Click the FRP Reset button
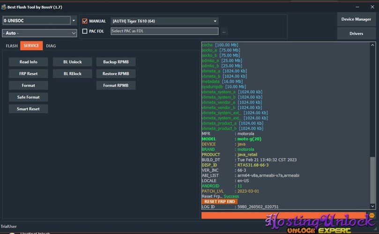Image resolution: width=379 pixels, height=234 pixels. click(x=28, y=73)
